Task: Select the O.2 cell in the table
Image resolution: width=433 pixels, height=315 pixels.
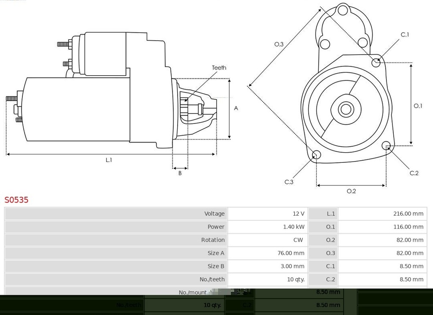Action: tap(323, 240)
